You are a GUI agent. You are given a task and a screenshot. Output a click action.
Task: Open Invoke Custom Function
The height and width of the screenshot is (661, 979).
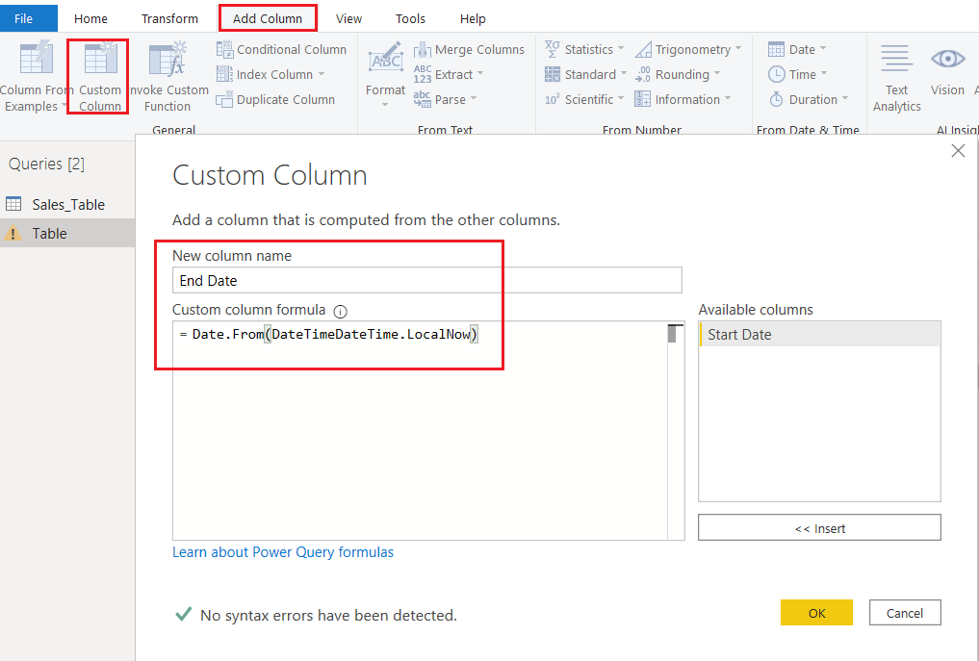point(165,76)
